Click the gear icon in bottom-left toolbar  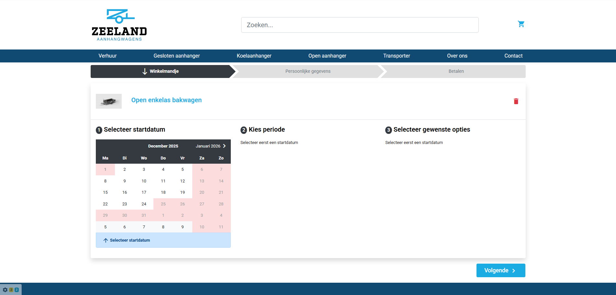pyautogui.click(x=5, y=290)
